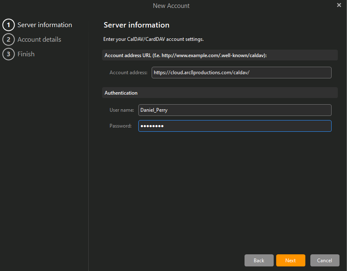
Task: Click the 'Account address URL' section header
Action: pyautogui.click(x=220, y=55)
